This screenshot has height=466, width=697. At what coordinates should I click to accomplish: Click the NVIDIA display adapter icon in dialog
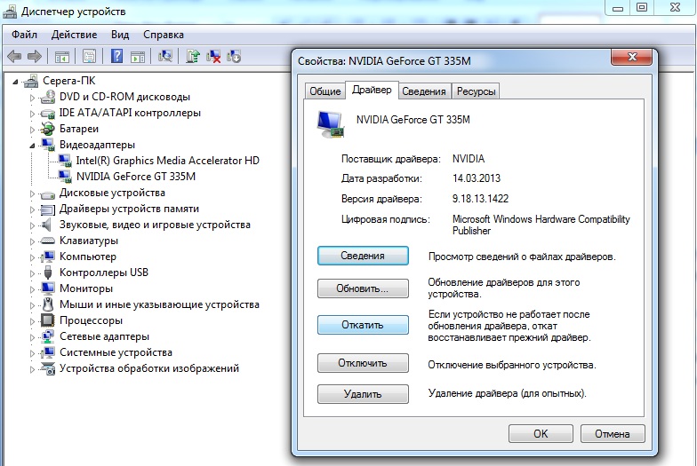click(x=331, y=124)
